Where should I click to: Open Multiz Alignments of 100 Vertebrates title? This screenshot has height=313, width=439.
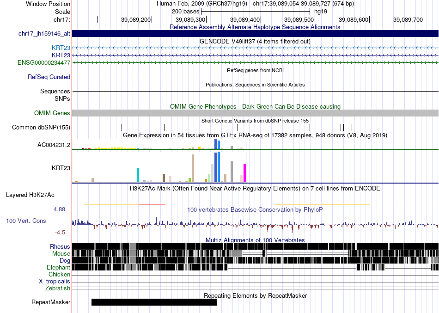(255, 240)
